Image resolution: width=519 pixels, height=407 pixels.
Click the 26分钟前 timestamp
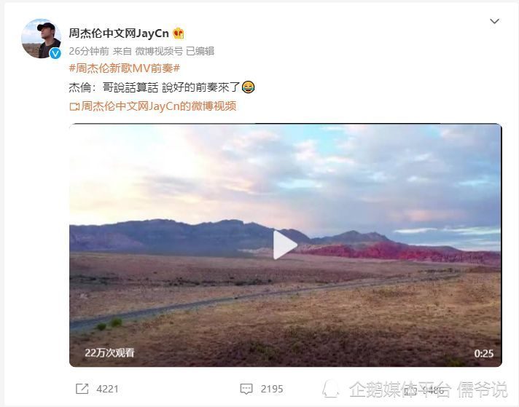89,51
